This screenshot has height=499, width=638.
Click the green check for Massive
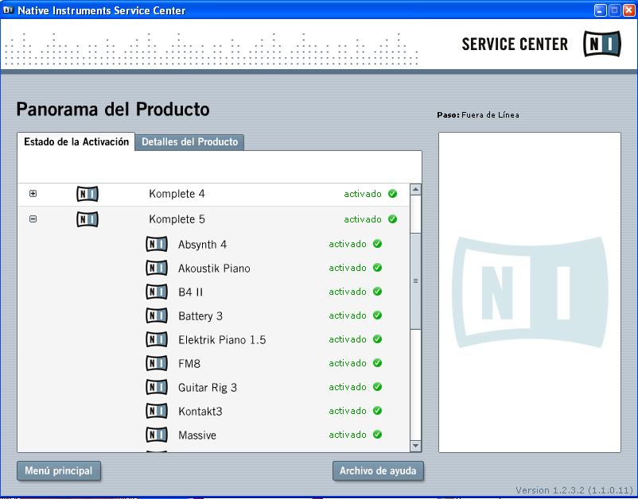coord(378,435)
